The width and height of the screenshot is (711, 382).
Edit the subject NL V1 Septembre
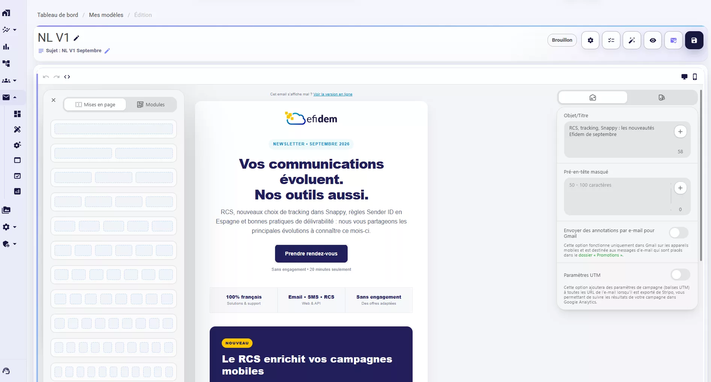pyautogui.click(x=107, y=51)
